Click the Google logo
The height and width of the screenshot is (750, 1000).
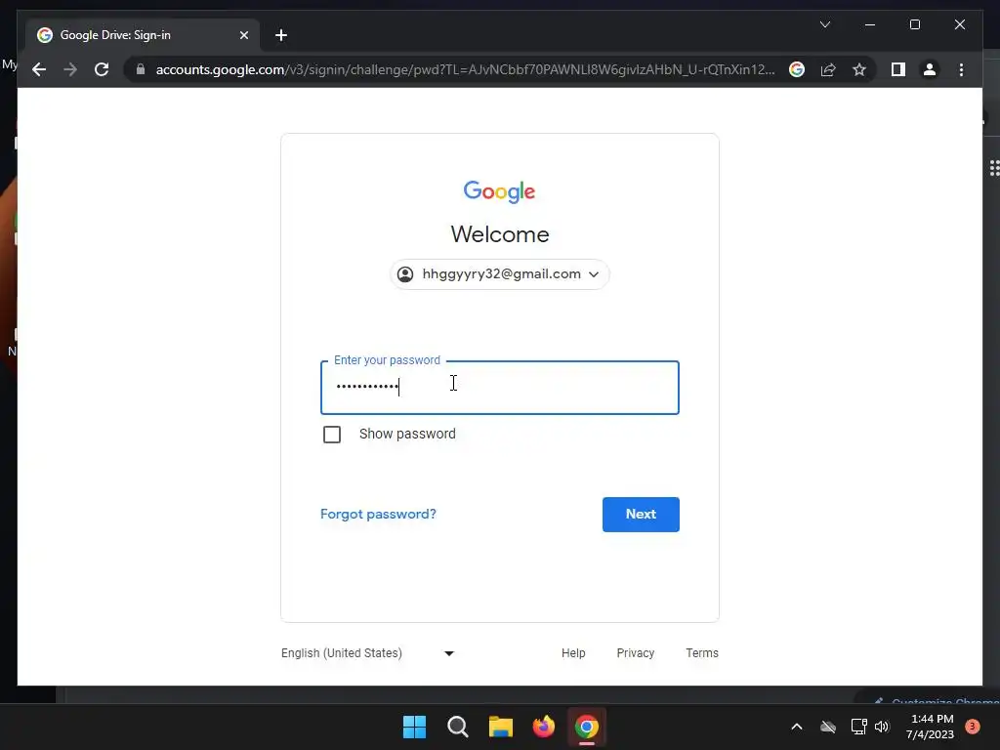pos(499,191)
